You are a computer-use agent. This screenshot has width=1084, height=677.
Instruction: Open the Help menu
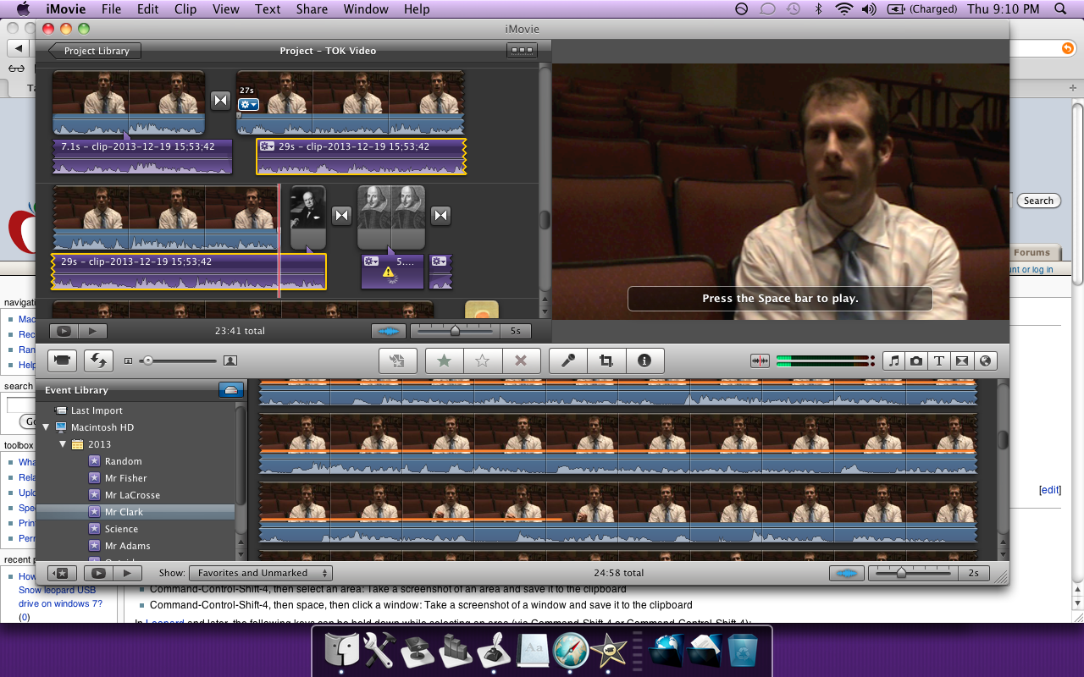pyautogui.click(x=417, y=9)
